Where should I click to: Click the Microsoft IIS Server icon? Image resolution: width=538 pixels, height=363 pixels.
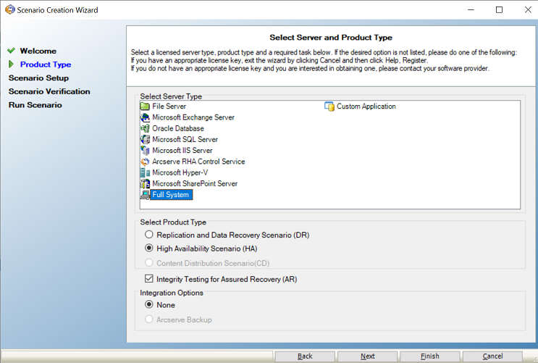145,151
